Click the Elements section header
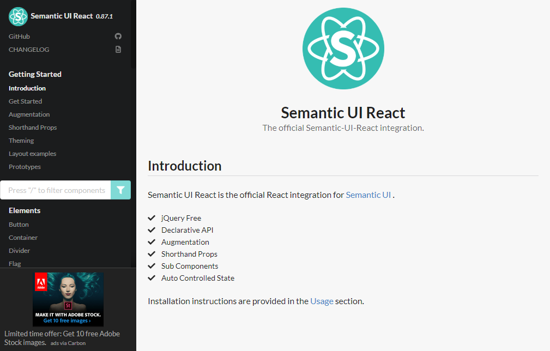The width and height of the screenshot is (550, 351). click(x=25, y=210)
